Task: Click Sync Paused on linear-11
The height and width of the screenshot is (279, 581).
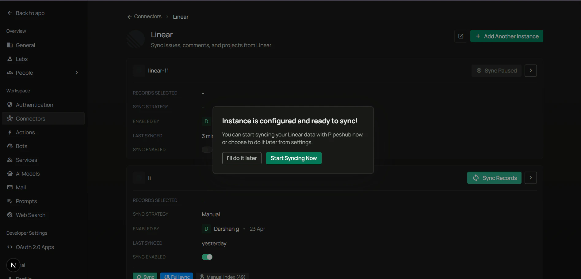Action: tap(496, 71)
